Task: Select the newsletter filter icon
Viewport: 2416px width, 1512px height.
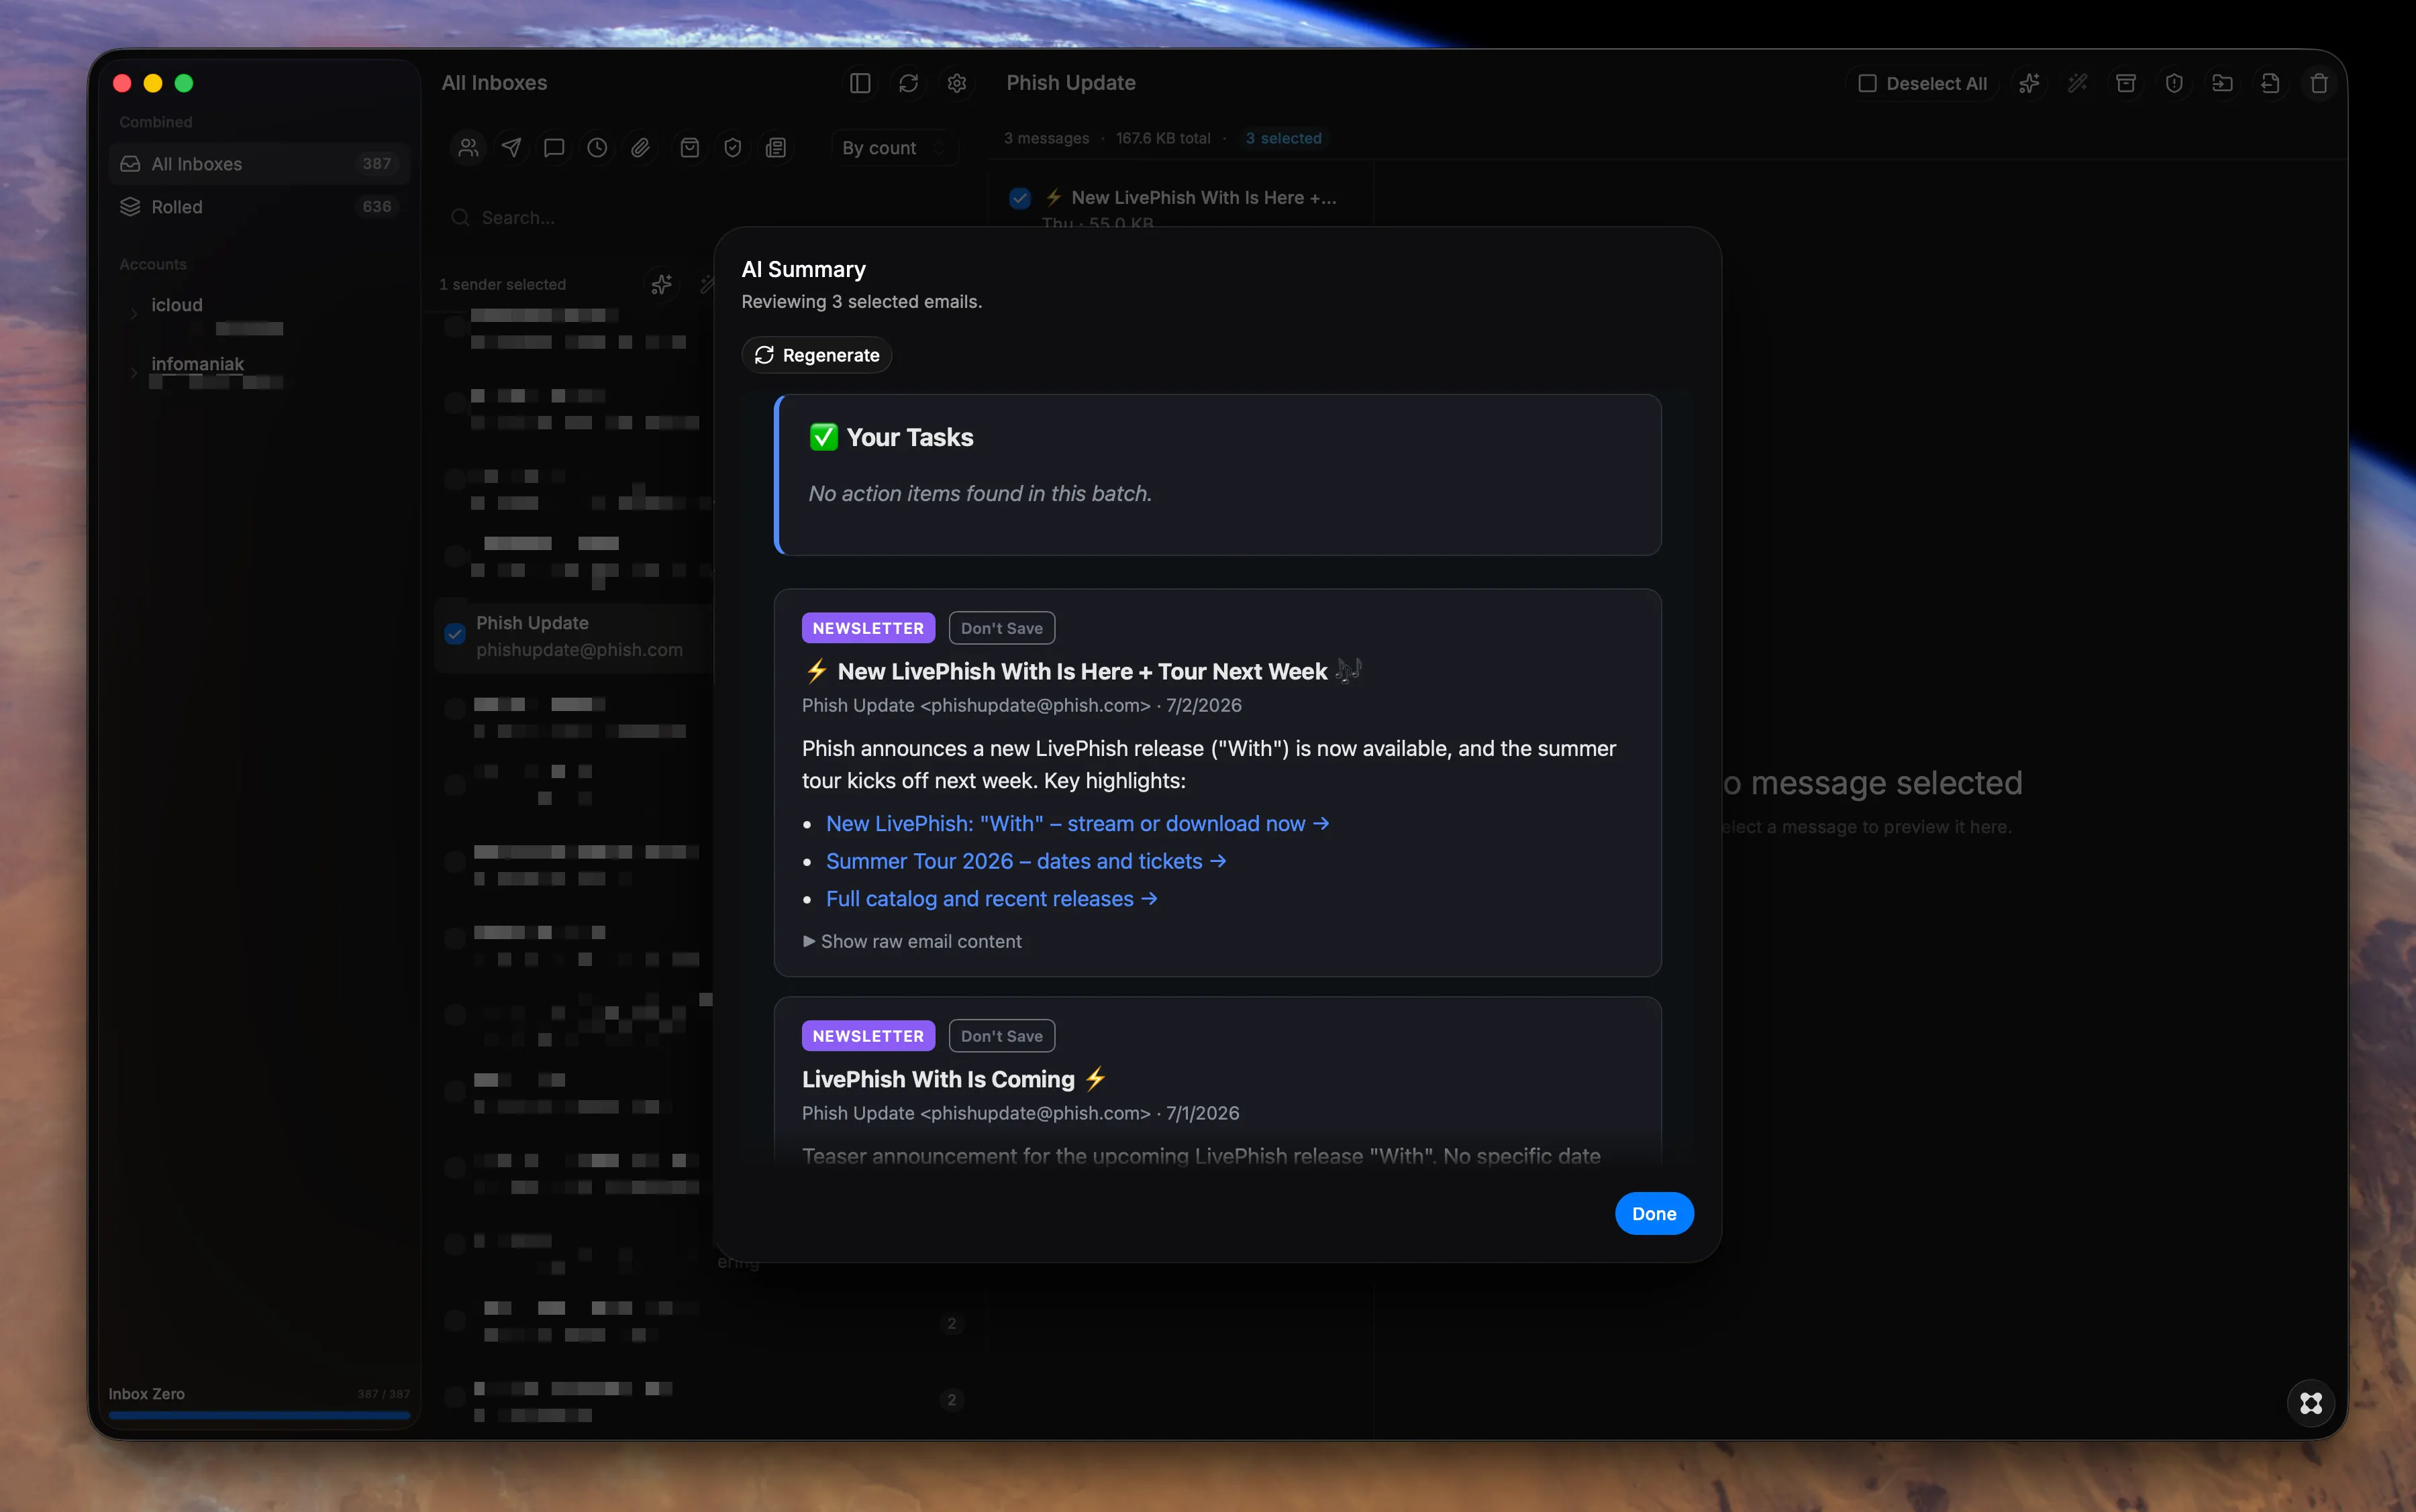Action: [x=775, y=148]
